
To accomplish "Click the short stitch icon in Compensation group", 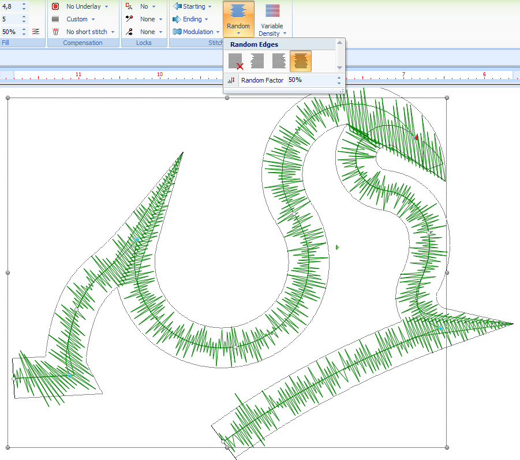I will 55,31.
